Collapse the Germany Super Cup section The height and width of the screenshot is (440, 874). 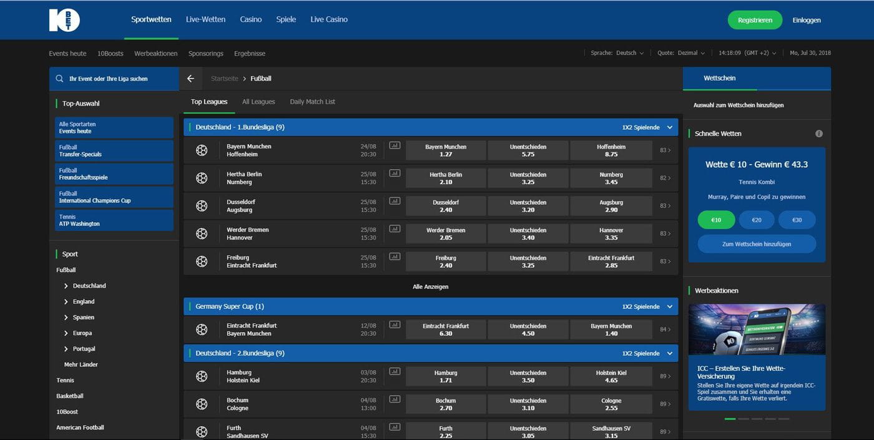670,306
